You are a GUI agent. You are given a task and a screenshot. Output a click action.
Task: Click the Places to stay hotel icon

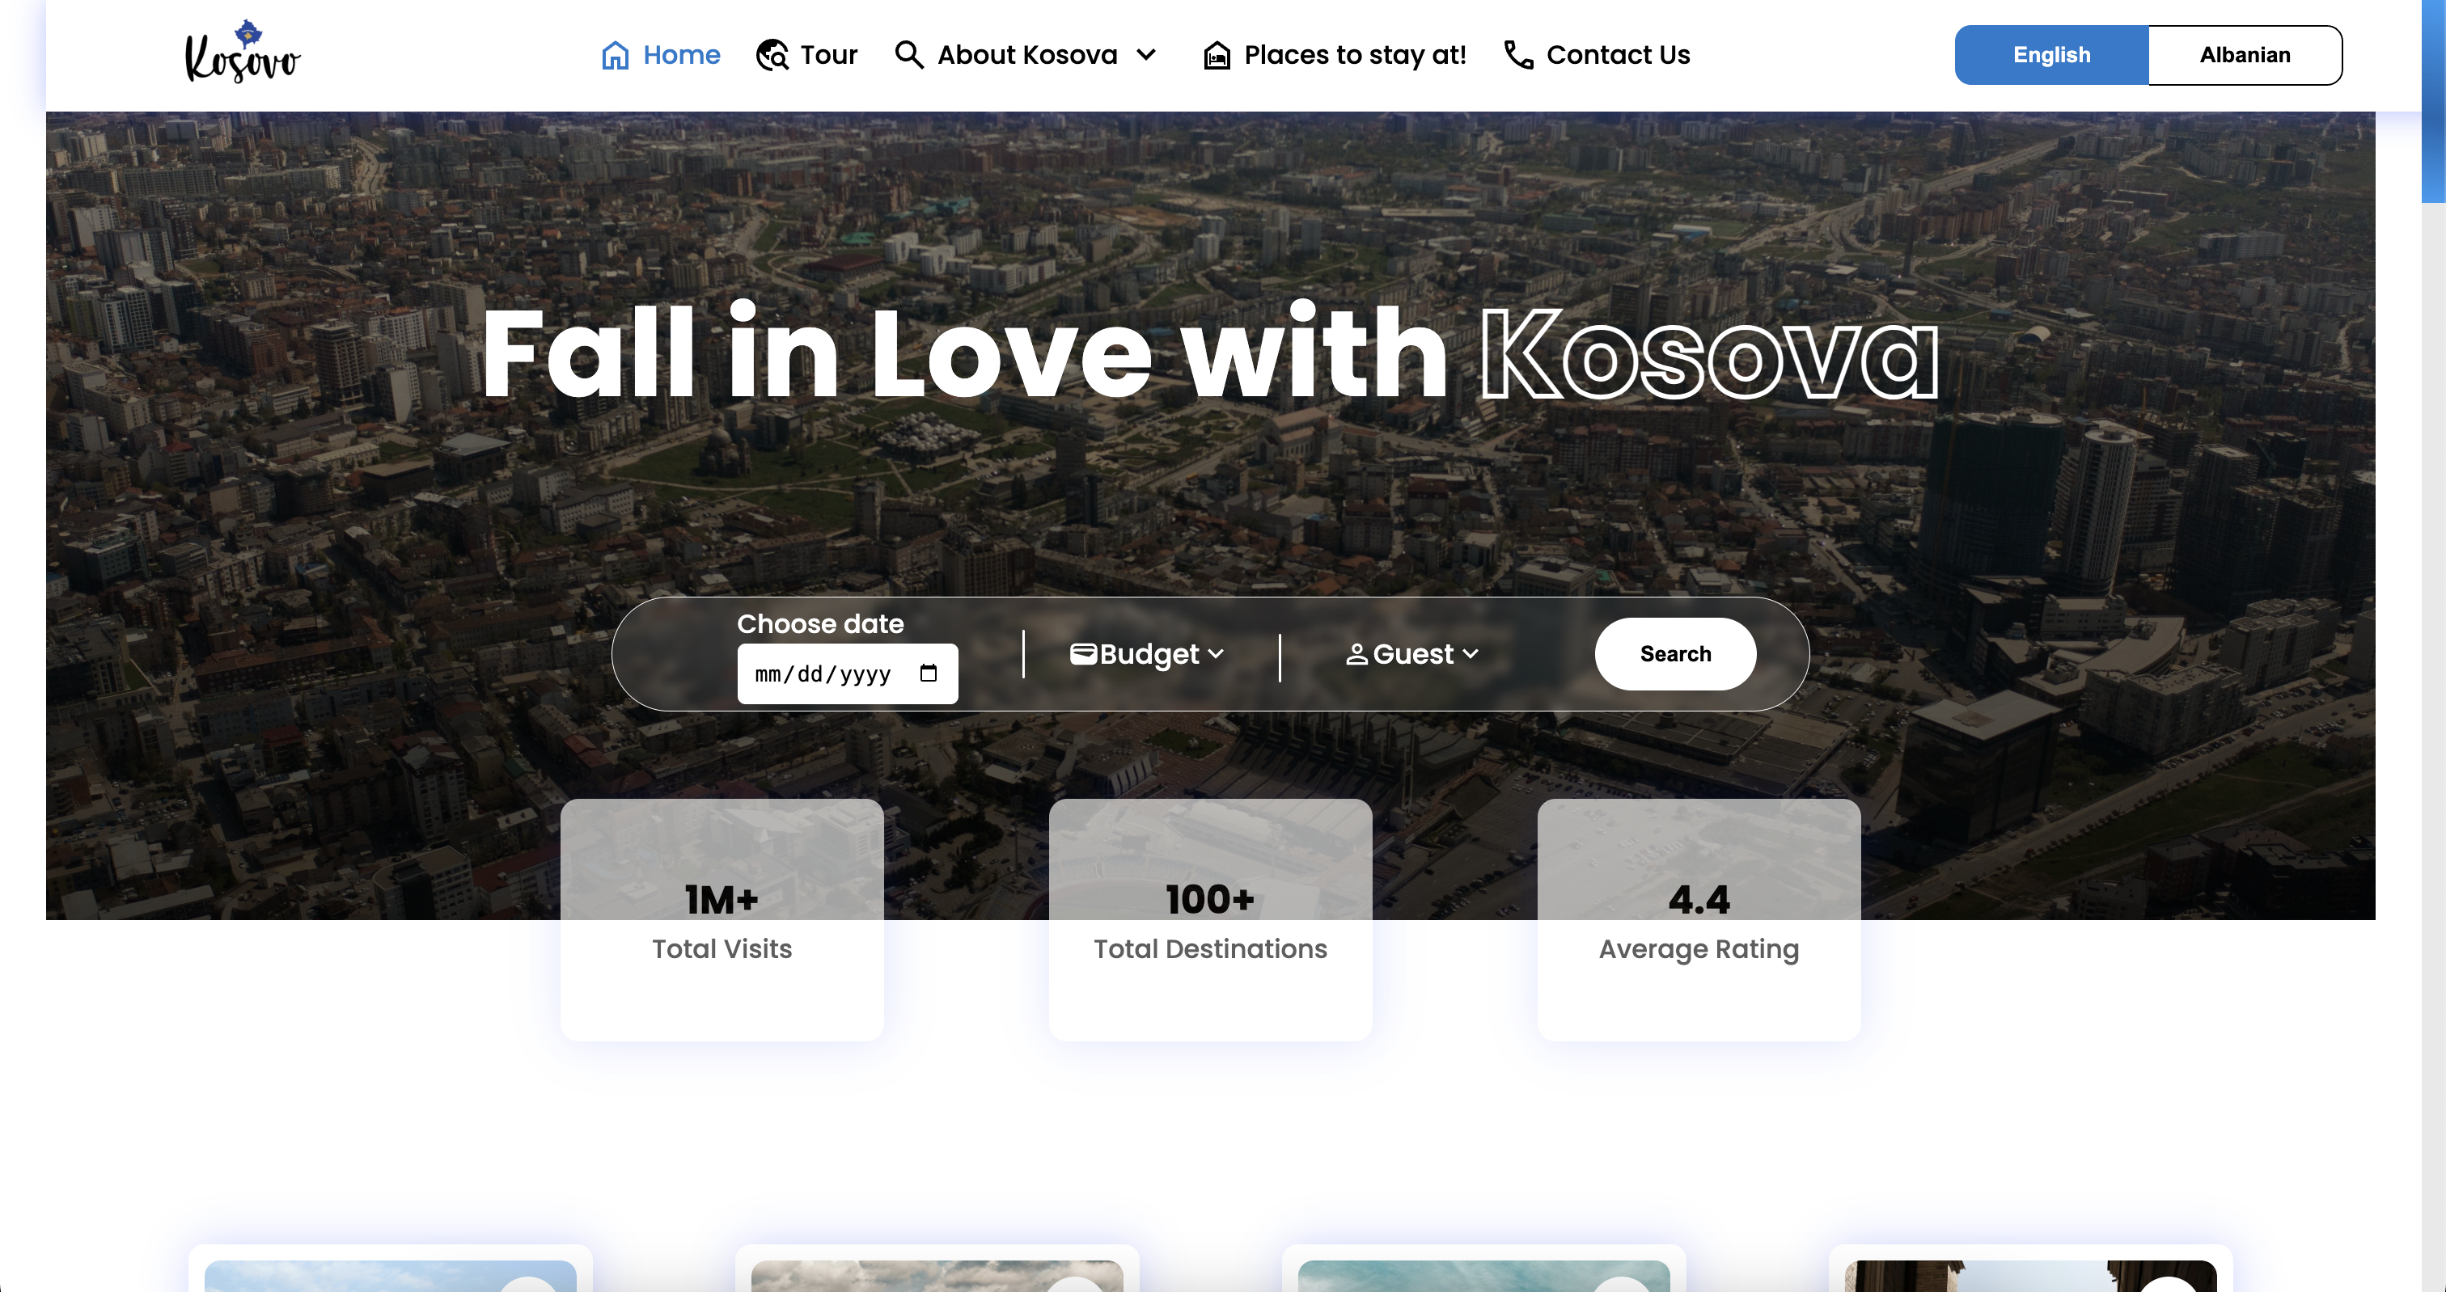click(1217, 55)
